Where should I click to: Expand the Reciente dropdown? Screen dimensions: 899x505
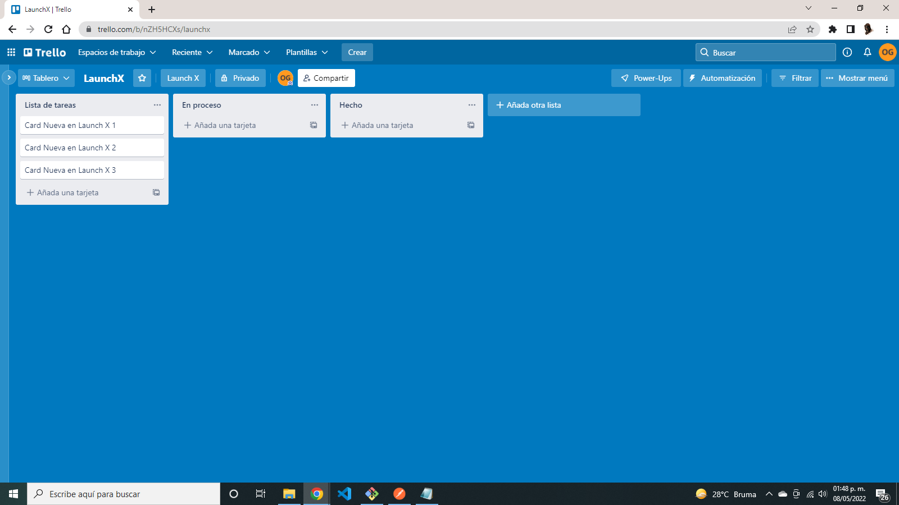pos(192,52)
